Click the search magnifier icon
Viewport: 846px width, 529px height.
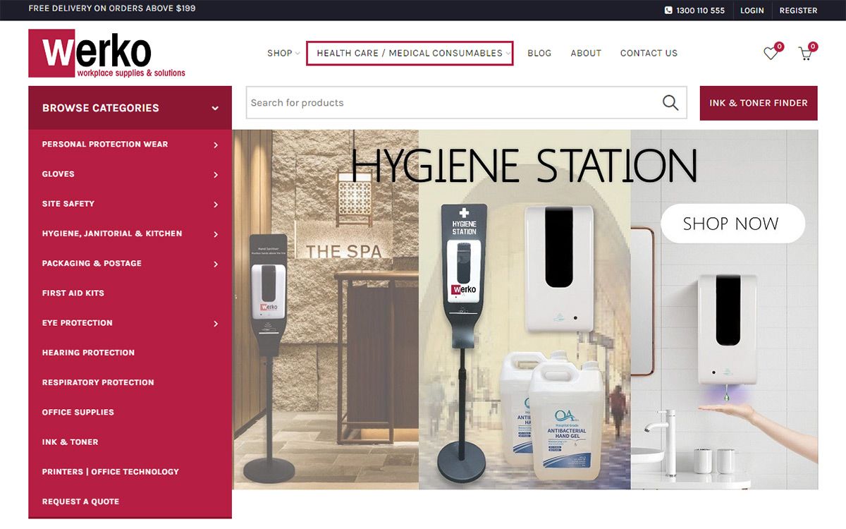pos(670,103)
